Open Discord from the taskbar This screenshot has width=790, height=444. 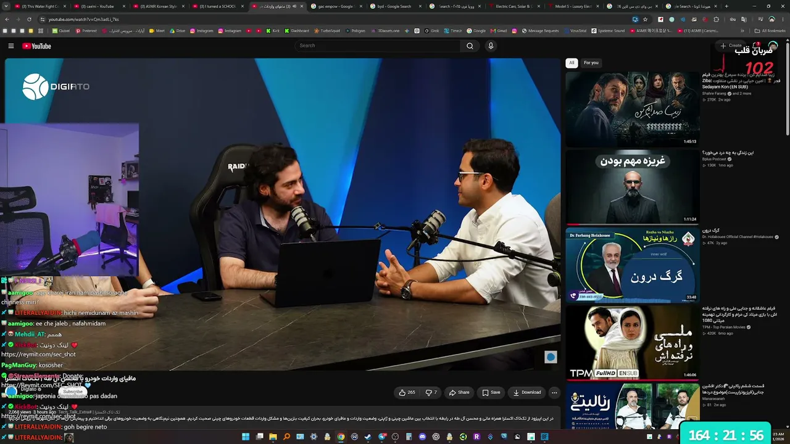coord(422,437)
